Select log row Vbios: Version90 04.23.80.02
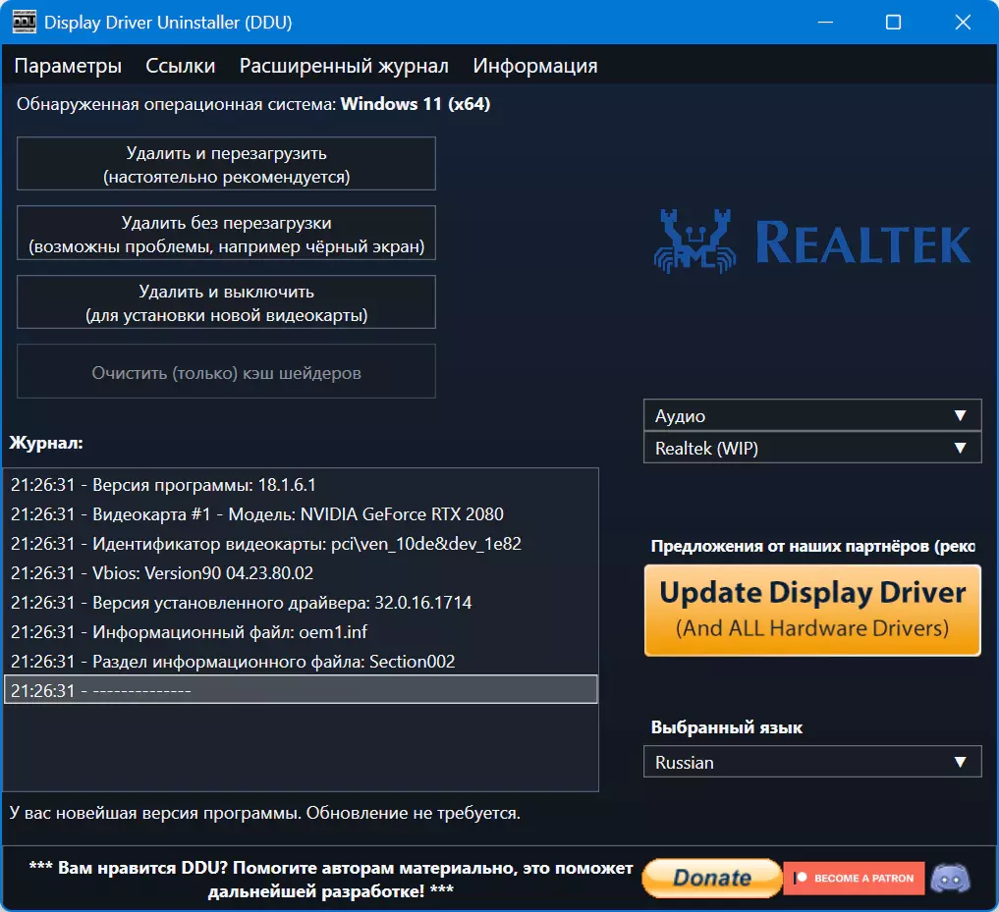This screenshot has width=999, height=912. click(x=301, y=572)
